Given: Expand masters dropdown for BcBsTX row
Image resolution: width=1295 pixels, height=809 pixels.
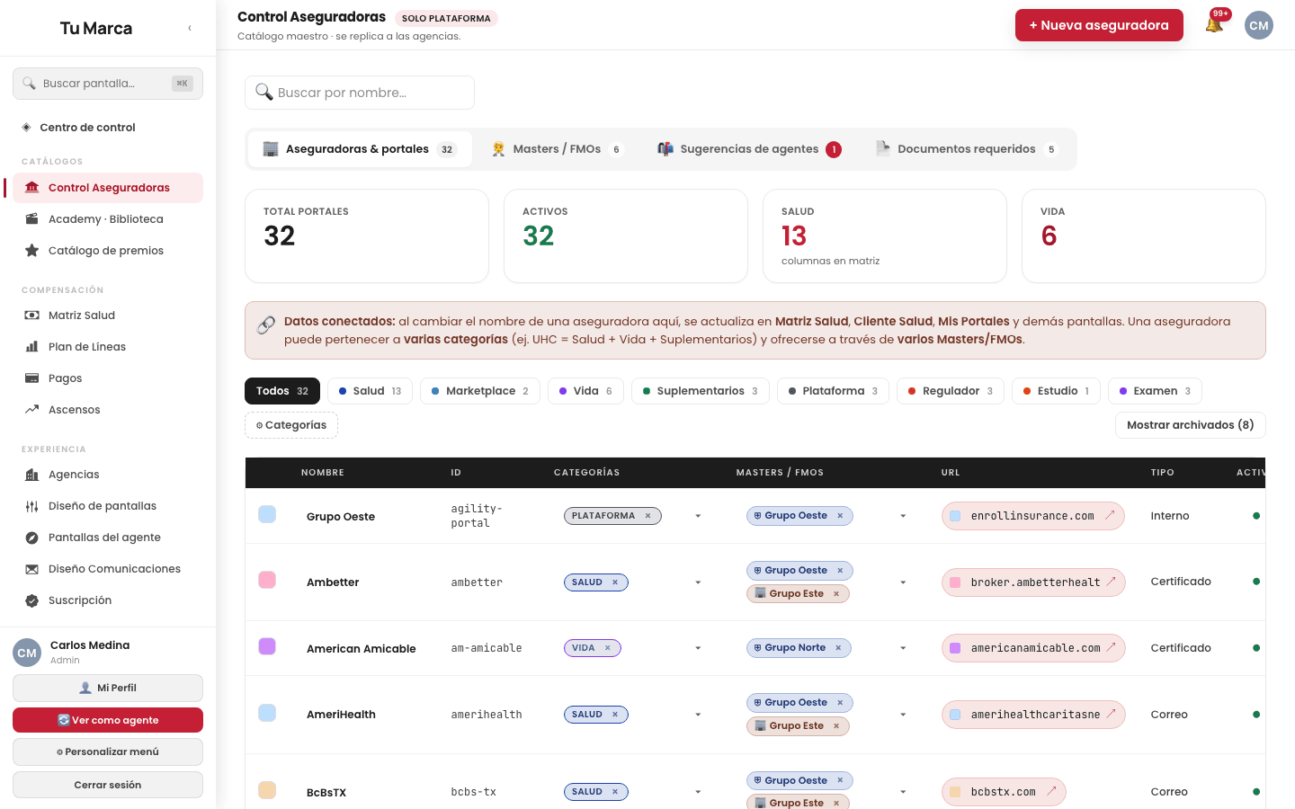Looking at the screenshot, I should click(903, 792).
